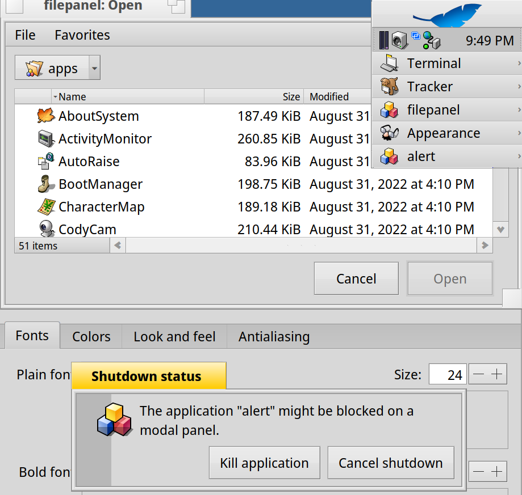Select the ActivityMonitor file name
Viewport: 522px width, 495px height.
tap(105, 138)
